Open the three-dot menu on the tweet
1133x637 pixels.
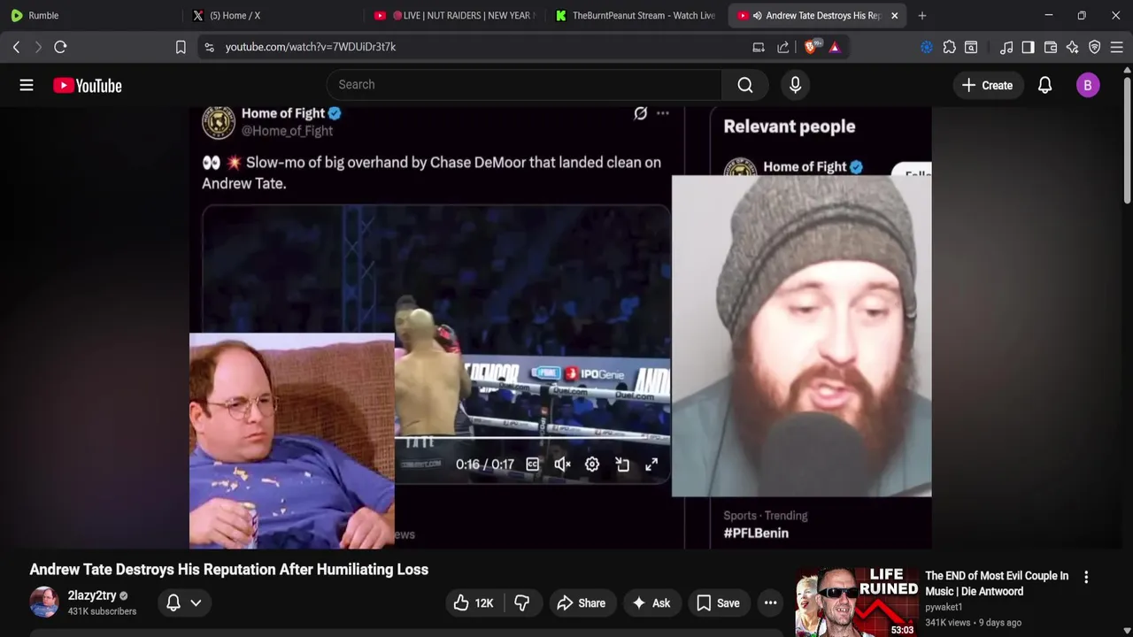pyautogui.click(x=663, y=113)
